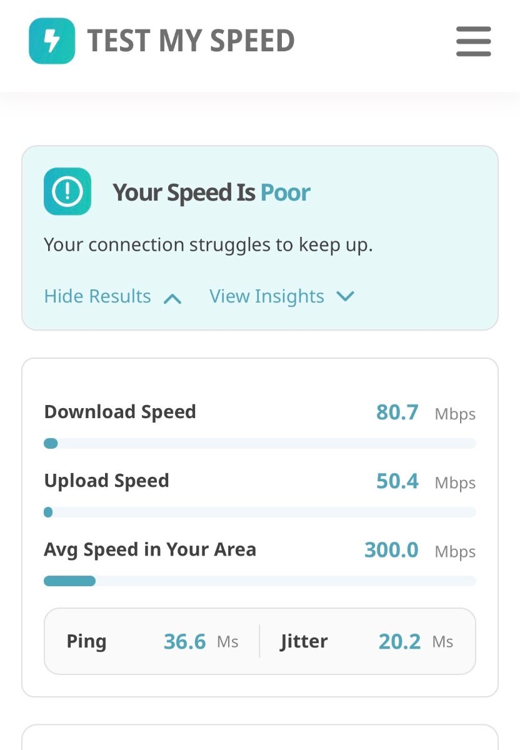The width and height of the screenshot is (520, 750).
Task: Collapse results with Hide Results
Action: [x=98, y=296]
